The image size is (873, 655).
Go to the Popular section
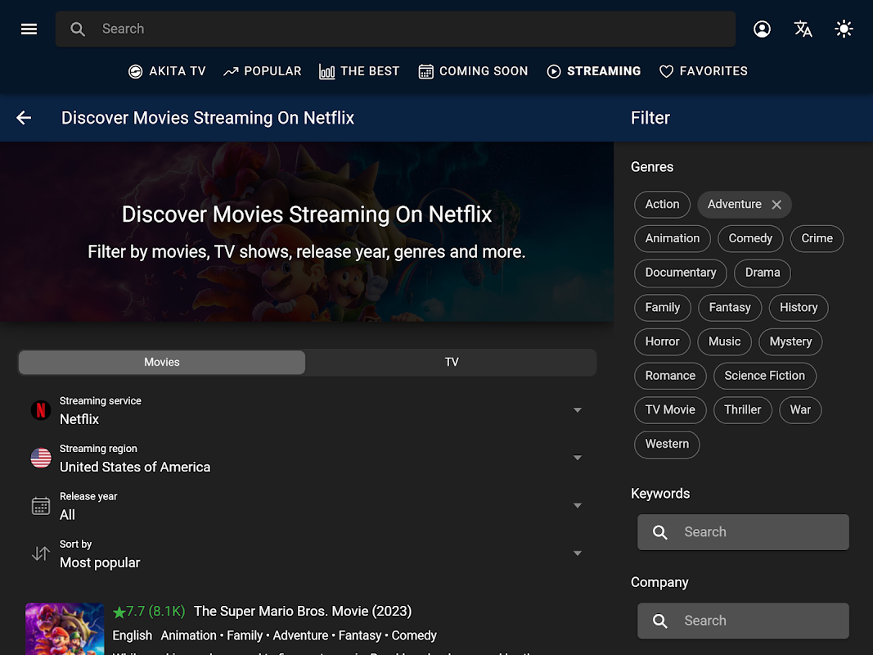(x=263, y=71)
